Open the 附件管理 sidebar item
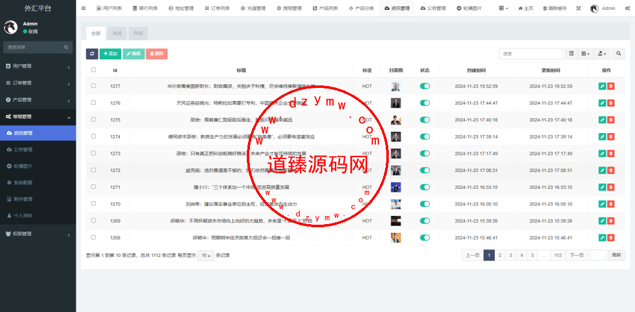 click(38, 199)
